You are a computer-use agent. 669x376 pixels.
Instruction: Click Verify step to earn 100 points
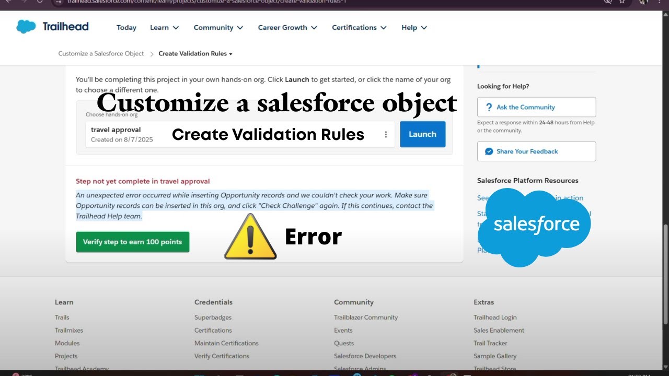pyautogui.click(x=132, y=242)
